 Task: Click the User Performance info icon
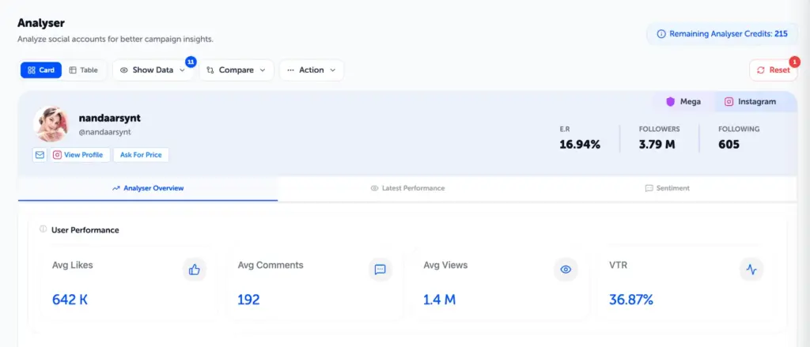pyautogui.click(x=43, y=229)
